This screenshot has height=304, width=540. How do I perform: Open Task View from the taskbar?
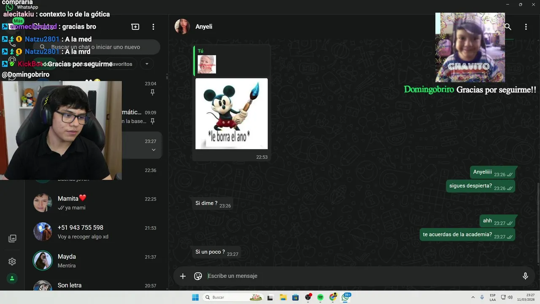point(270,297)
